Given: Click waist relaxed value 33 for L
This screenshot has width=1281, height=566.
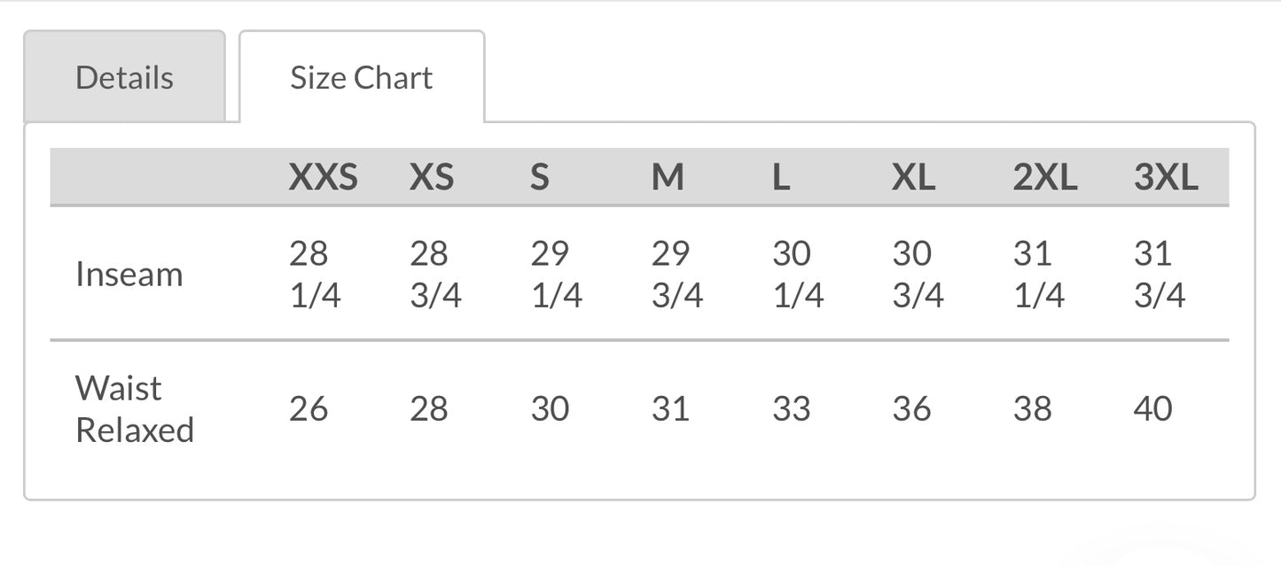Looking at the screenshot, I should tap(792, 409).
